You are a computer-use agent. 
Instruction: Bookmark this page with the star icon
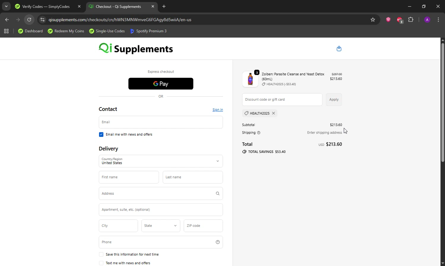point(373,20)
